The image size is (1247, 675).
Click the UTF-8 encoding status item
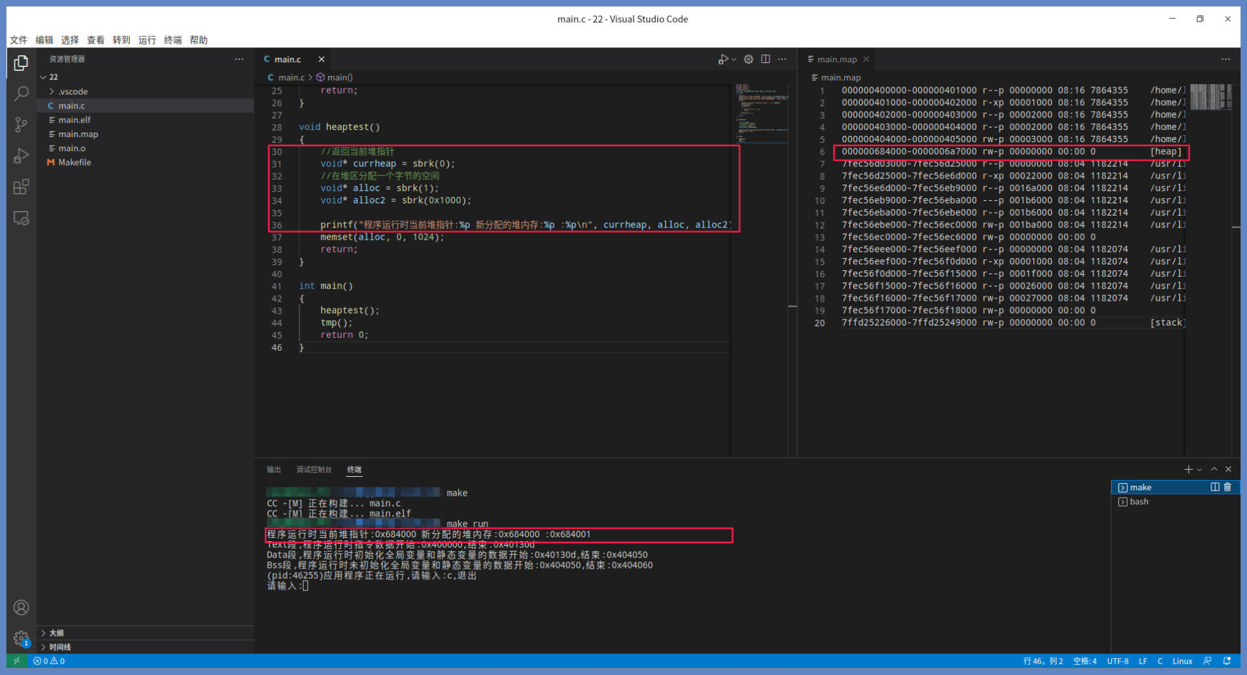click(1117, 661)
